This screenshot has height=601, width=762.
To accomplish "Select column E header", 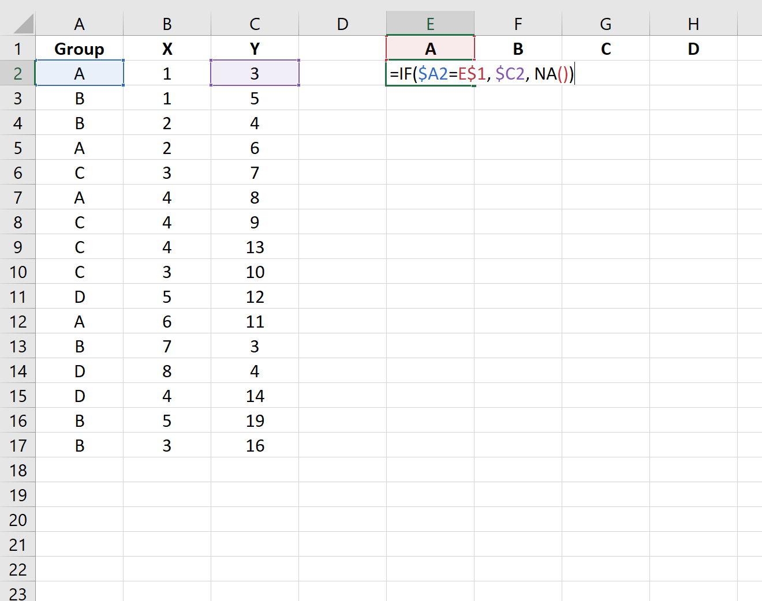I will tap(430, 24).
